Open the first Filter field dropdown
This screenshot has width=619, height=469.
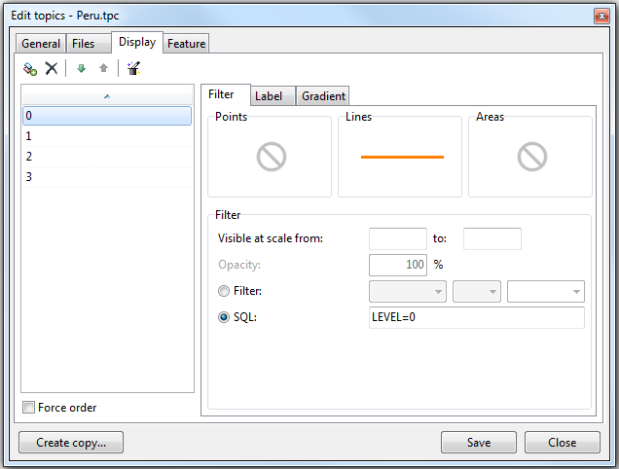pyautogui.click(x=408, y=292)
